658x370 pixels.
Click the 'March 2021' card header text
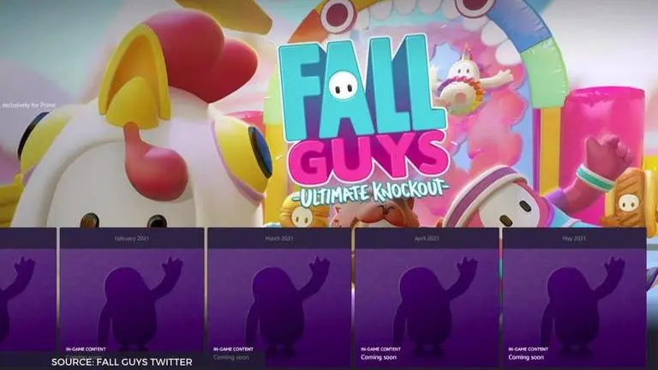click(x=279, y=238)
